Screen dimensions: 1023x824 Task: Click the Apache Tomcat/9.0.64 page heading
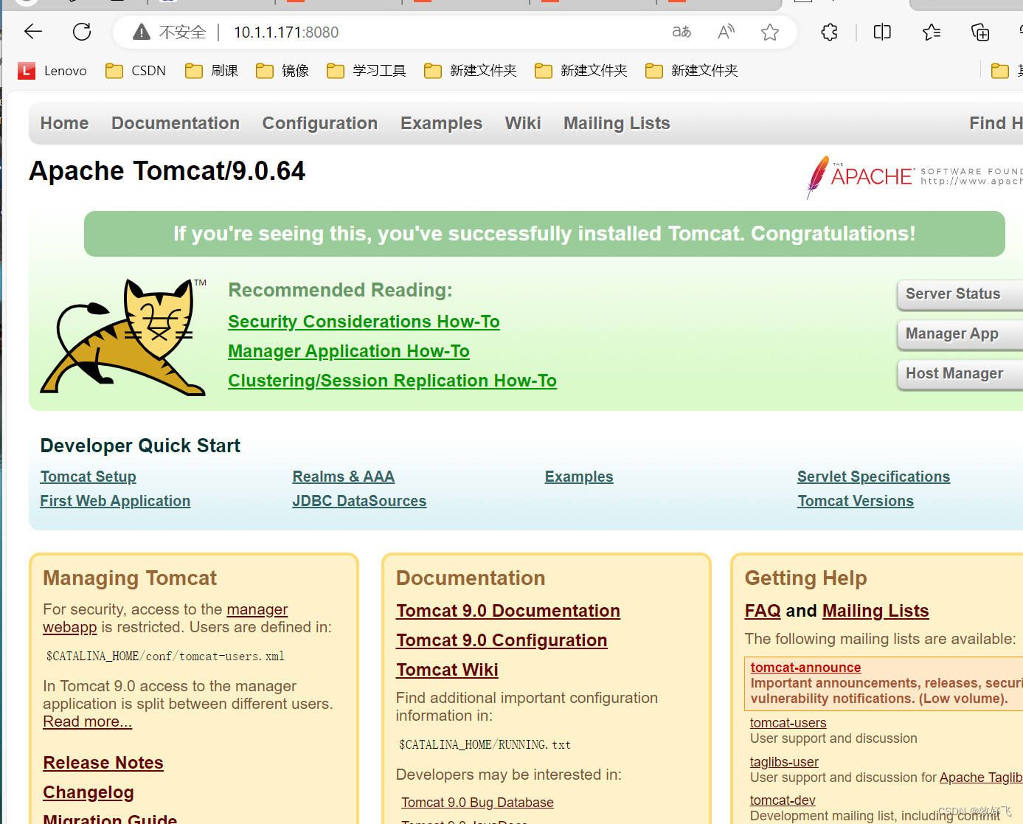167,171
